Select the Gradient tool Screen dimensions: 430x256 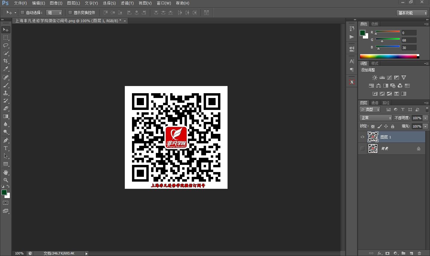pyautogui.click(x=6, y=116)
